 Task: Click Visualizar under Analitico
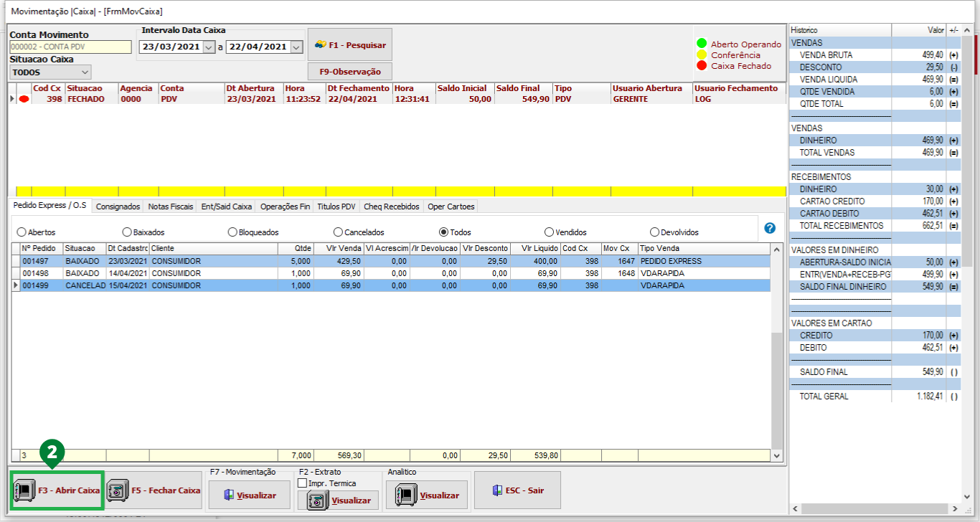427,495
